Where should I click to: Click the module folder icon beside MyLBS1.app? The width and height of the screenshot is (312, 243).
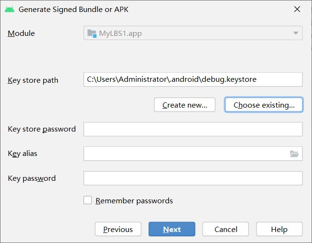coord(92,33)
